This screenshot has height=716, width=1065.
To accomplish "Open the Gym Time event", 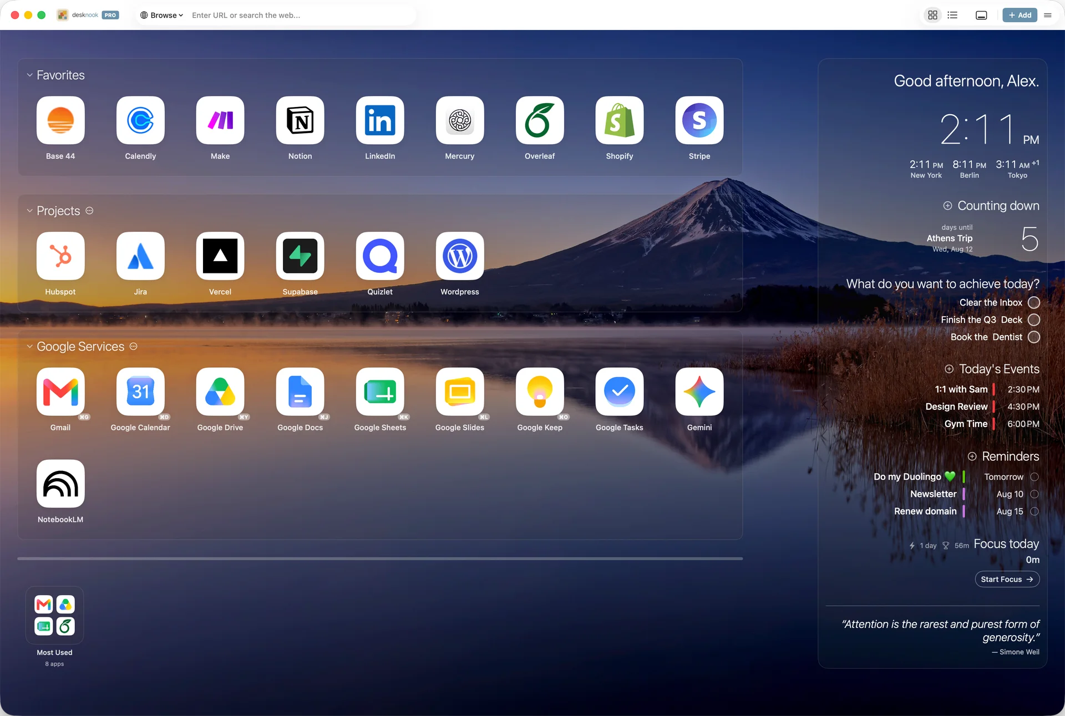I will tap(992, 424).
